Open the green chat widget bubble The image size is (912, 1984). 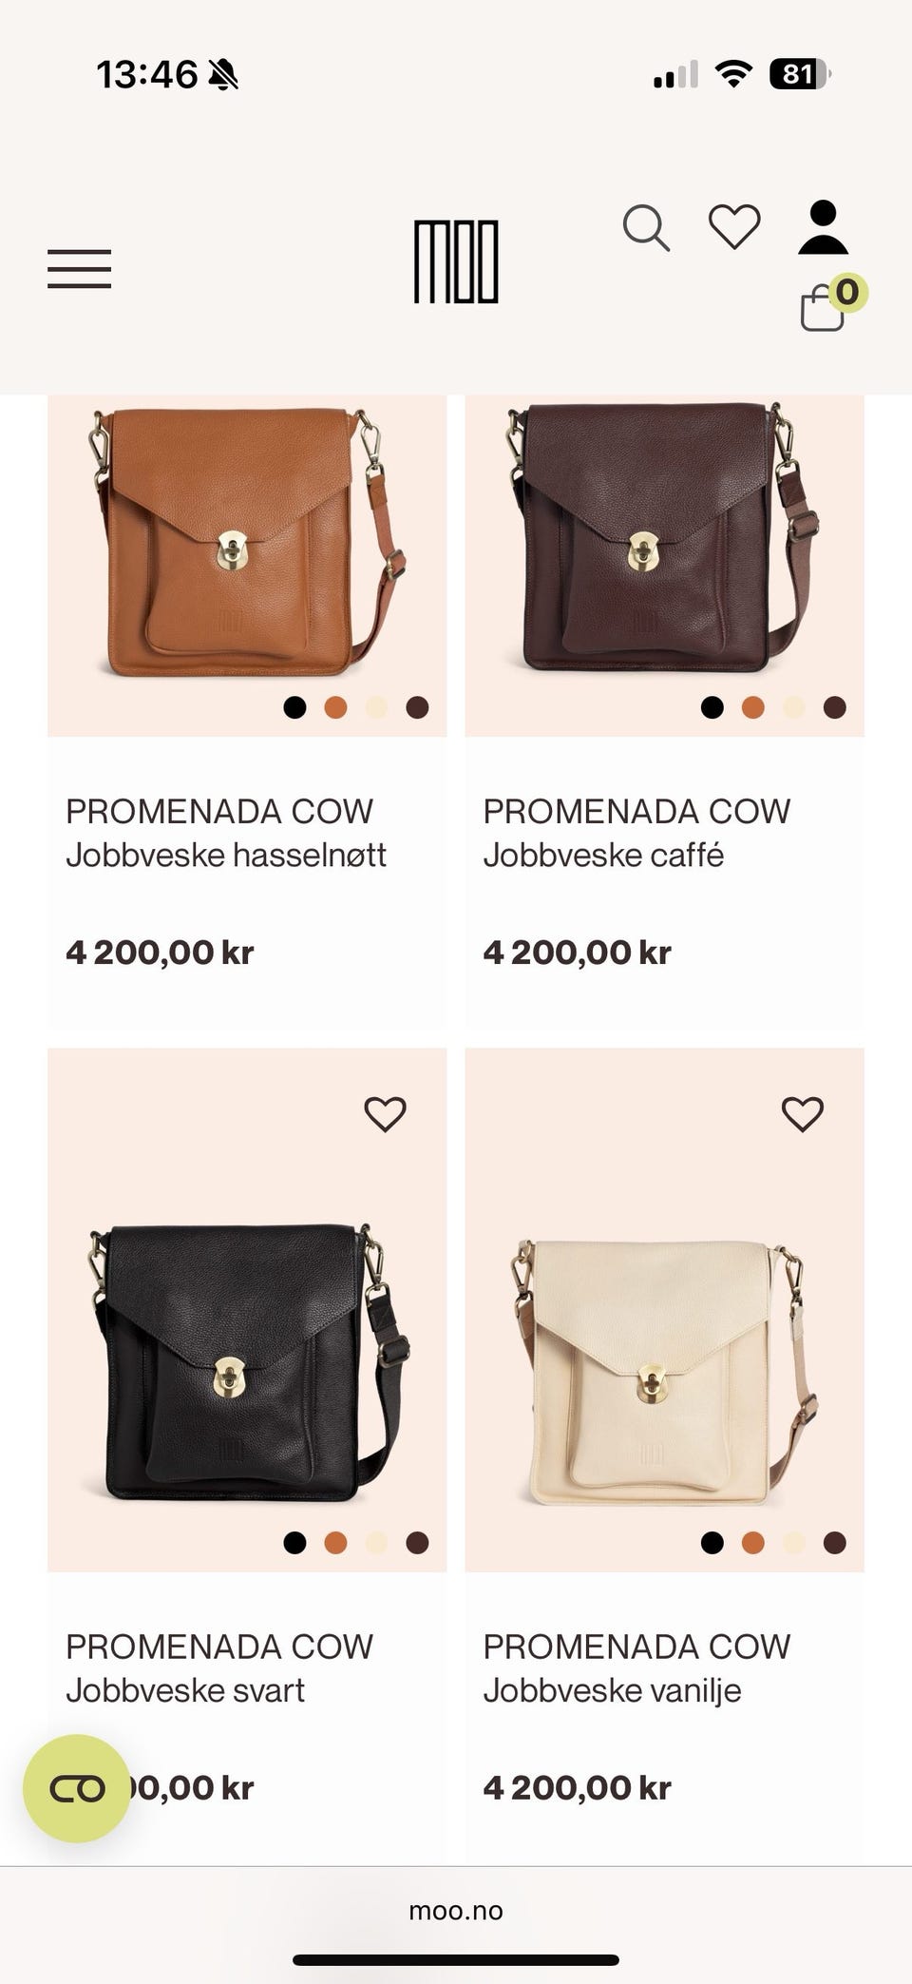coord(76,1788)
